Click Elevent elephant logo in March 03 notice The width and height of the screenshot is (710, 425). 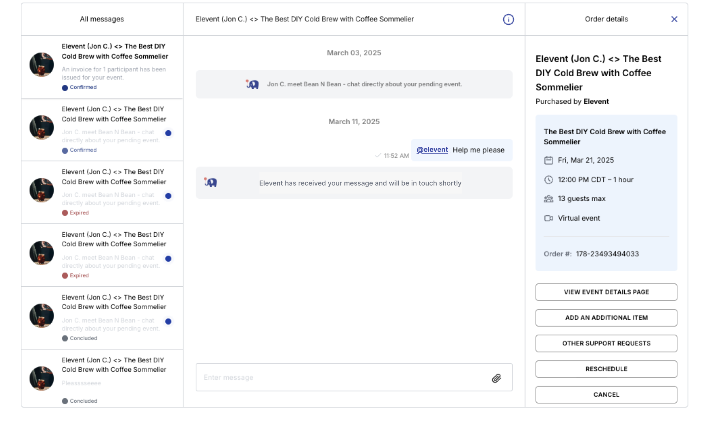point(252,84)
